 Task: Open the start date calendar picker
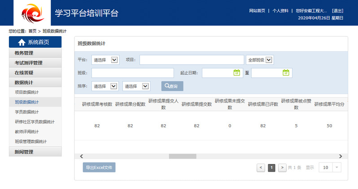point(237,73)
